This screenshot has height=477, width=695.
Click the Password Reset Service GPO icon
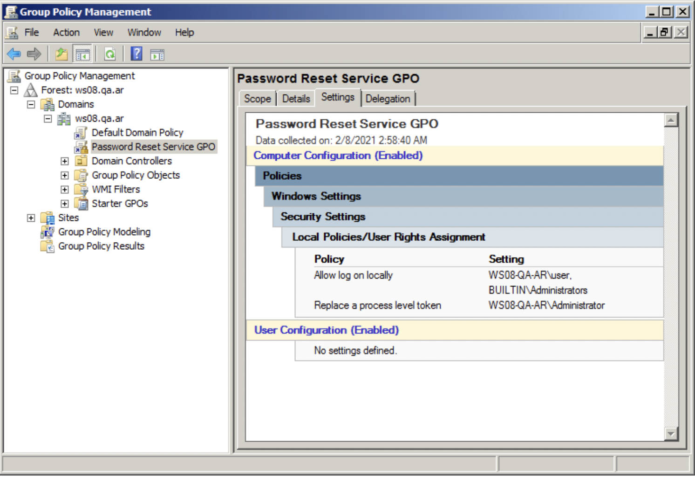[x=81, y=147]
